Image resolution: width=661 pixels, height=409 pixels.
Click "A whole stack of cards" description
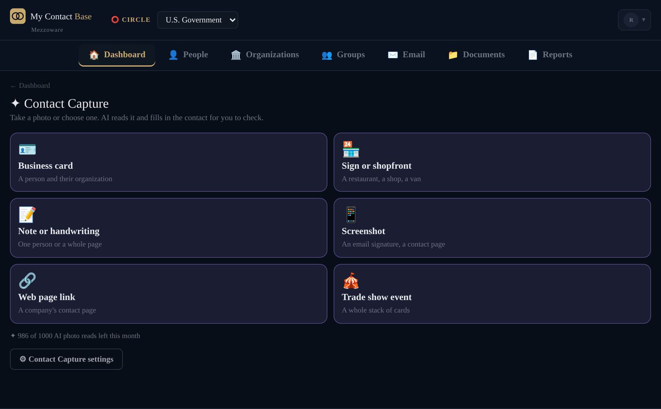click(376, 310)
